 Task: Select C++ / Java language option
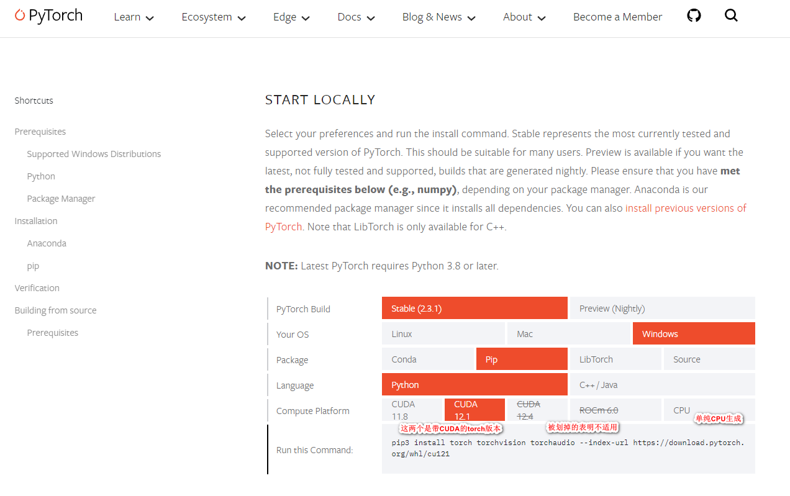tap(663, 385)
